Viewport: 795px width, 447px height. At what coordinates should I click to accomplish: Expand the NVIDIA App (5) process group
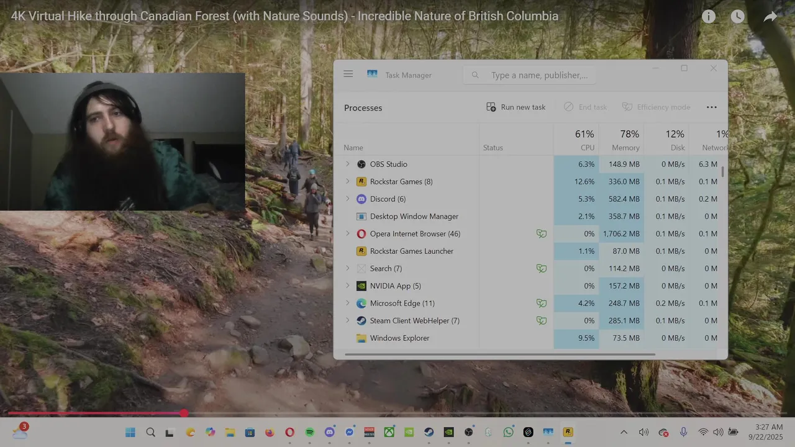coord(348,286)
